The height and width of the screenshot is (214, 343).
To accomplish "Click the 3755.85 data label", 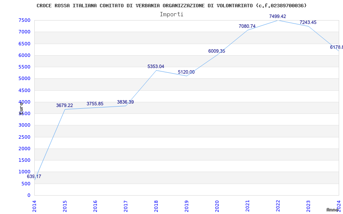I will [95, 104].
